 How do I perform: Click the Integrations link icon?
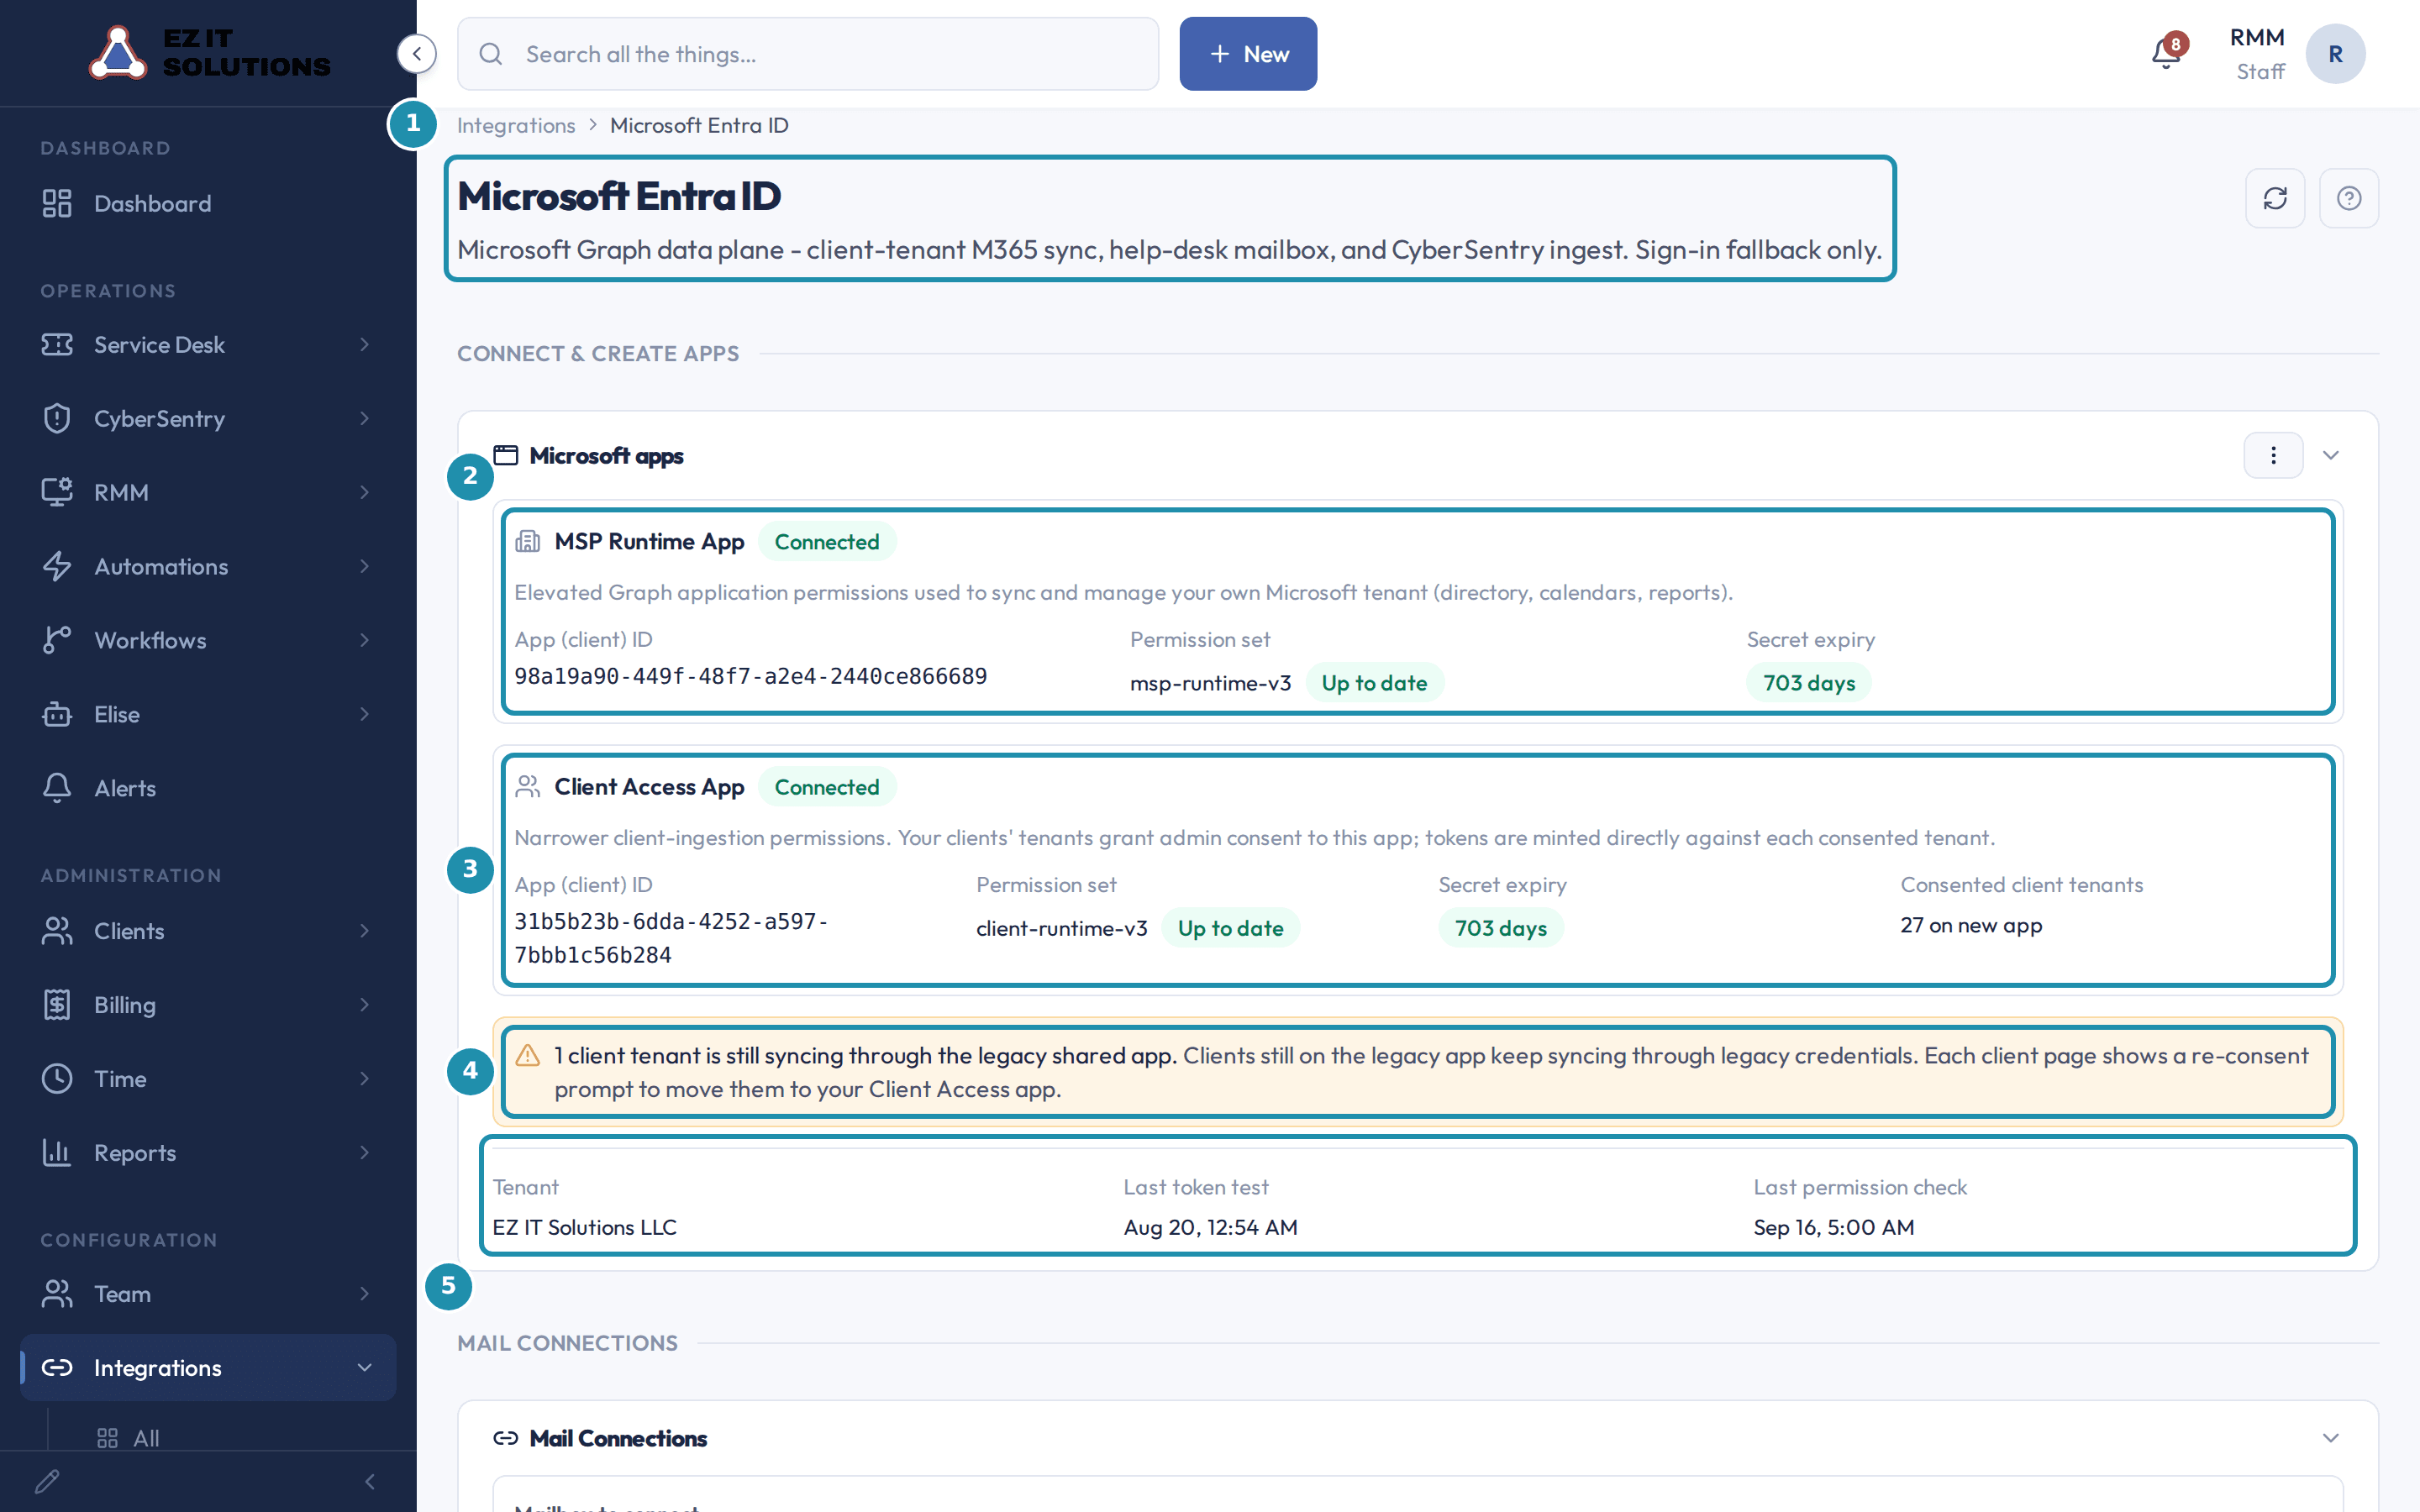click(57, 1367)
